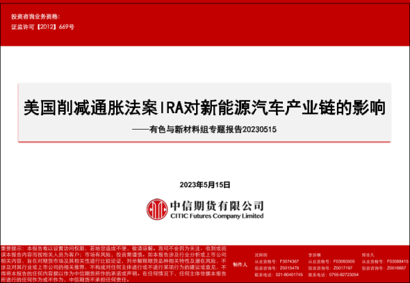Viewport: 410px width, 283px height.
Task: Click the author name 李苏横
Action: tap(314, 254)
